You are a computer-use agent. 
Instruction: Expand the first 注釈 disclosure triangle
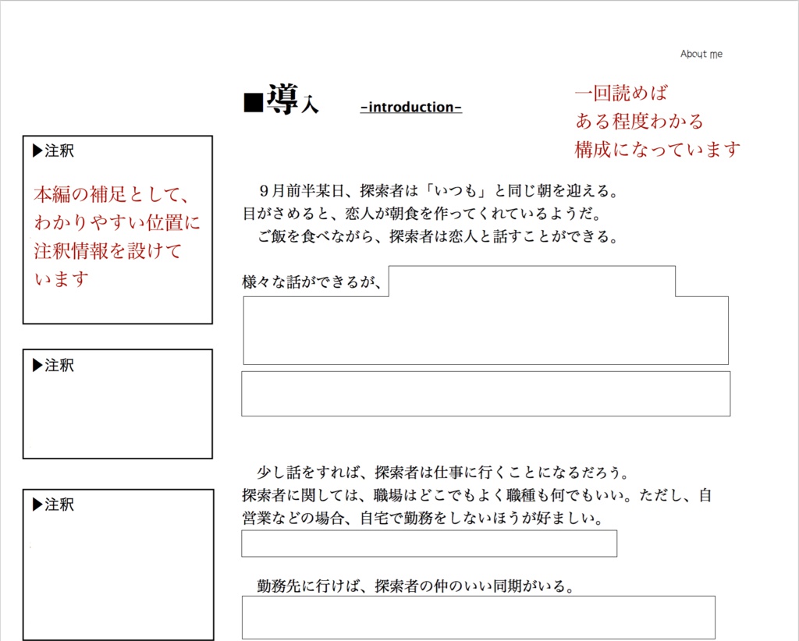(34, 151)
